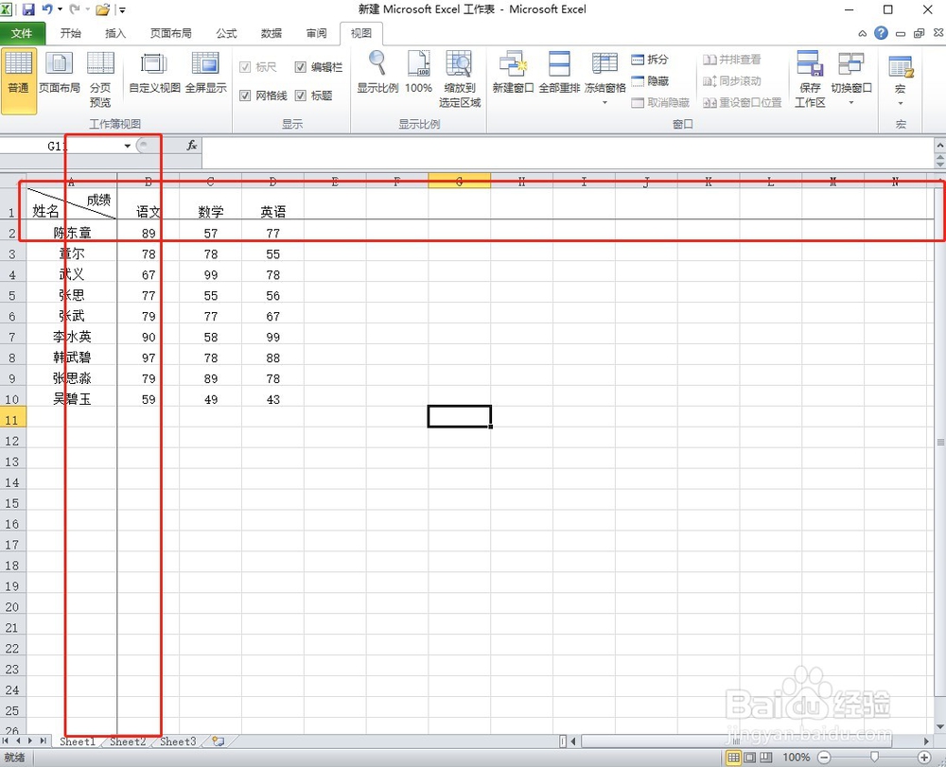Select Normal view icon in status bar
The width and height of the screenshot is (946, 767).
[733, 758]
